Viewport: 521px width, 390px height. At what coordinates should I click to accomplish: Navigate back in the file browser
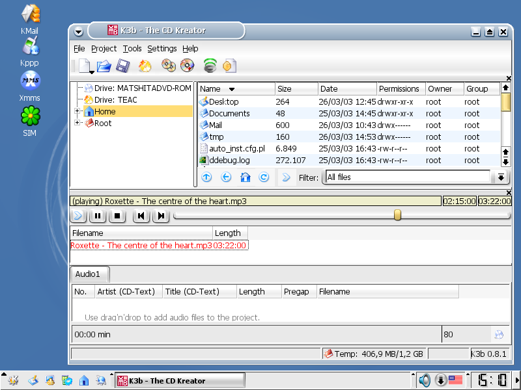click(226, 177)
